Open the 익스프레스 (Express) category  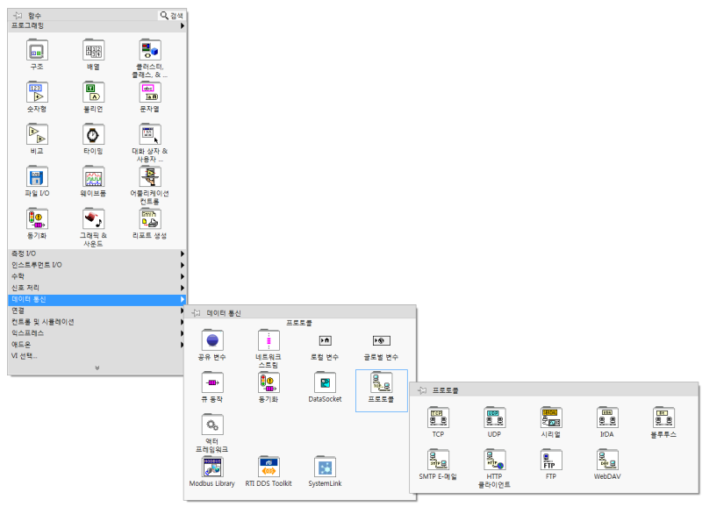click(97, 333)
